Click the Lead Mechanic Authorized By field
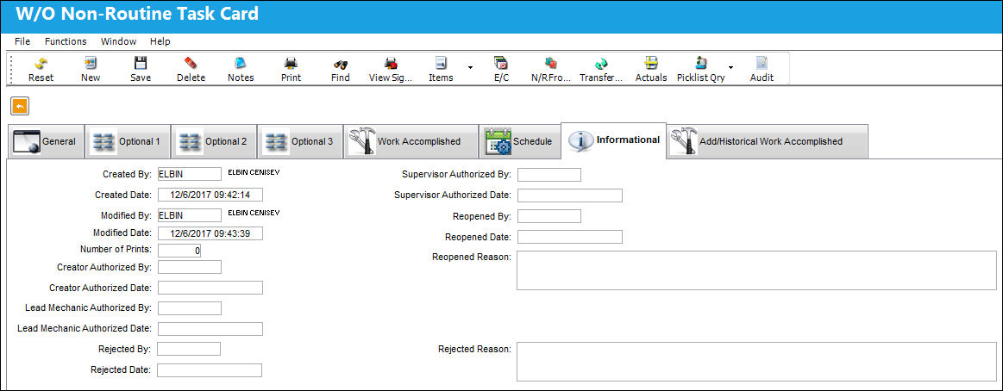 pos(190,308)
